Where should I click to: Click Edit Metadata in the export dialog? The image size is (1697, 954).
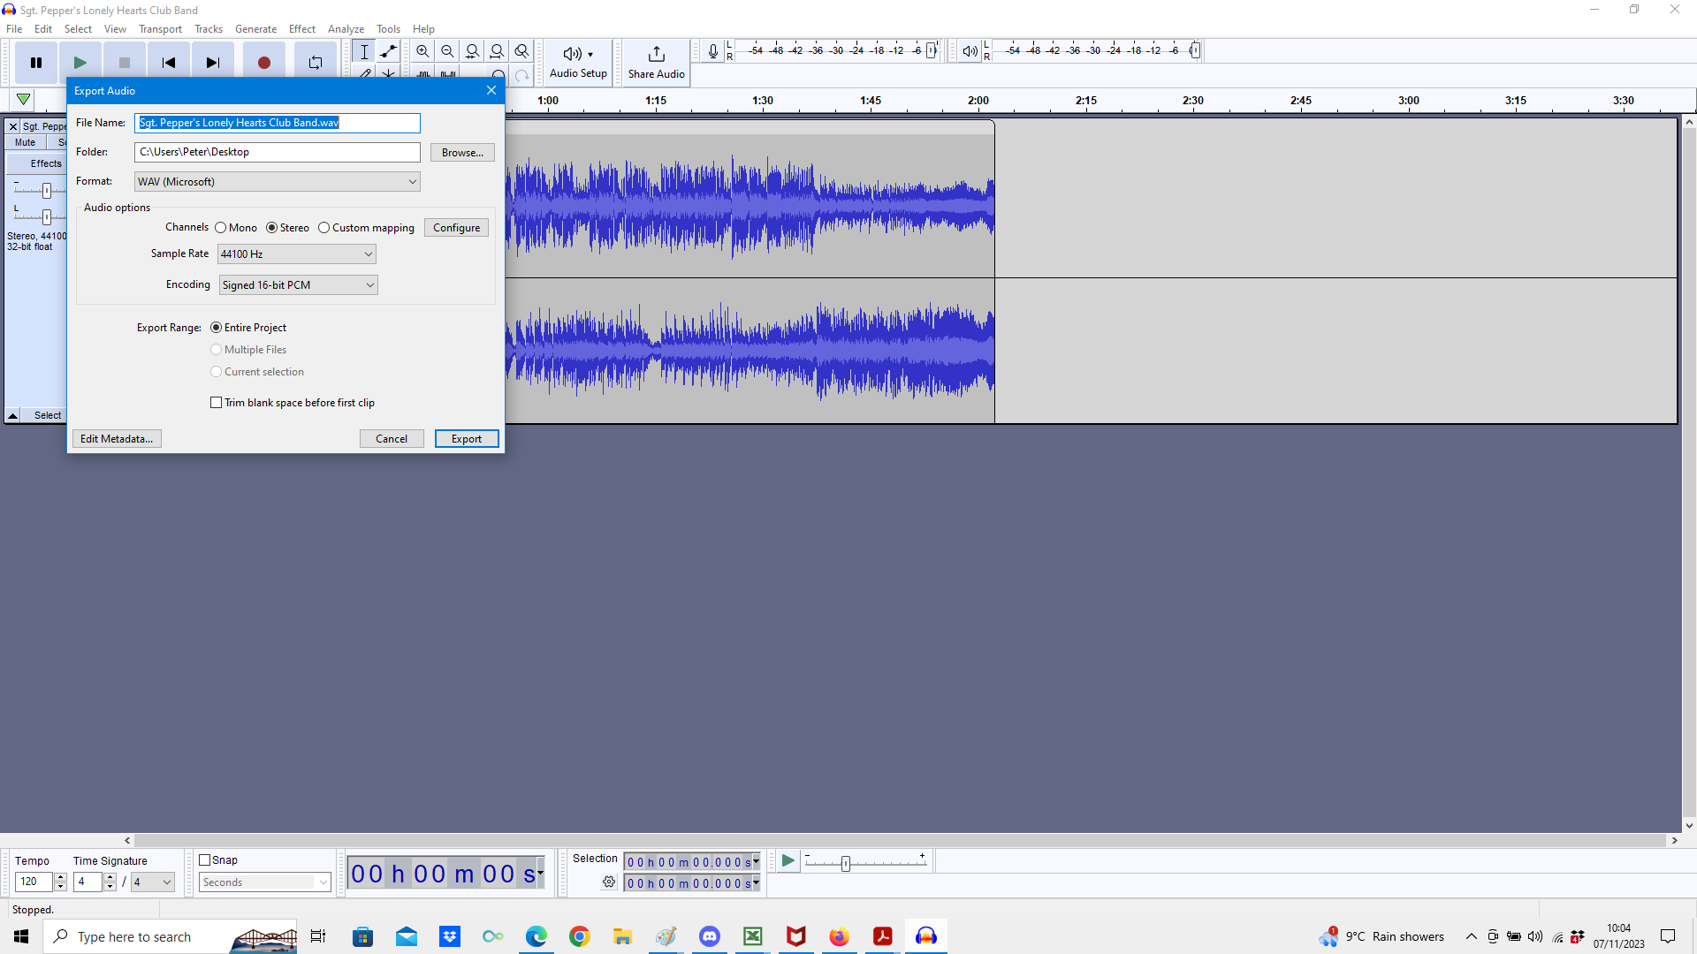click(116, 438)
